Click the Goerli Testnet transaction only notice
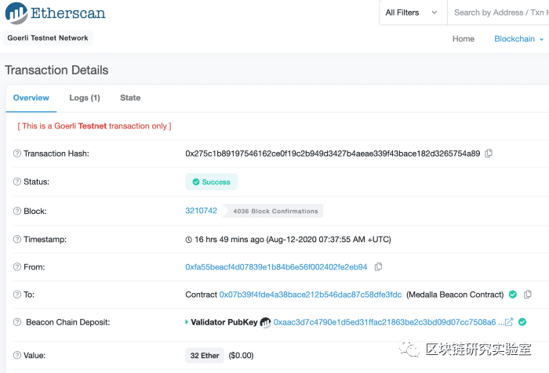The width and height of the screenshot is (549, 373). [95, 126]
